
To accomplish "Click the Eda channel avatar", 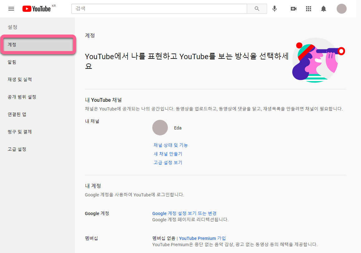I will 160,128.
